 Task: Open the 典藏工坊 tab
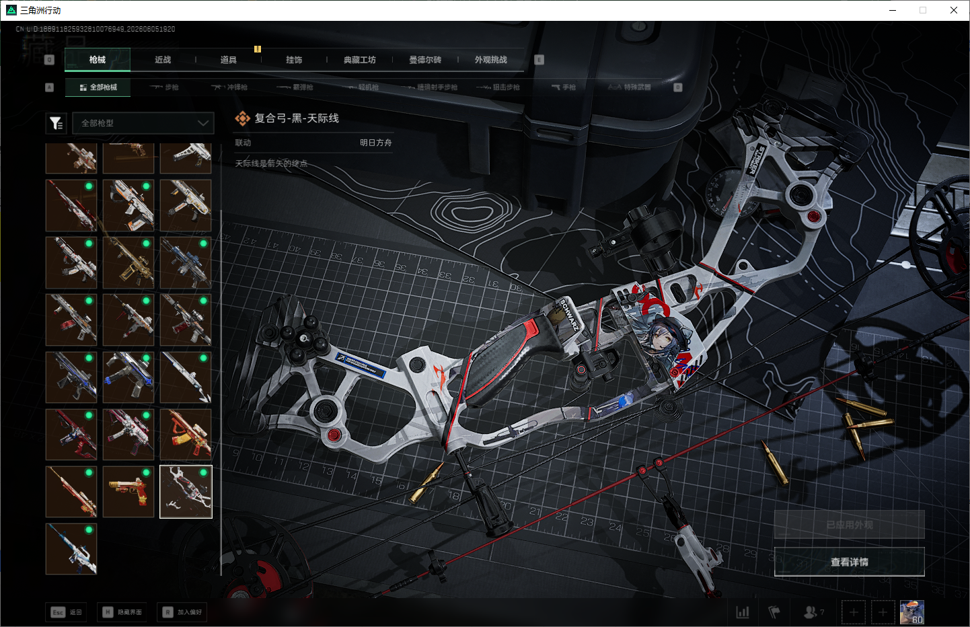[x=360, y=60]
